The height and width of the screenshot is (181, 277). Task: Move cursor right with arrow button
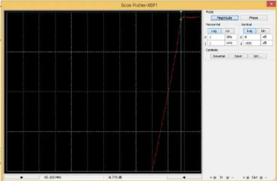tap(184, 177)
